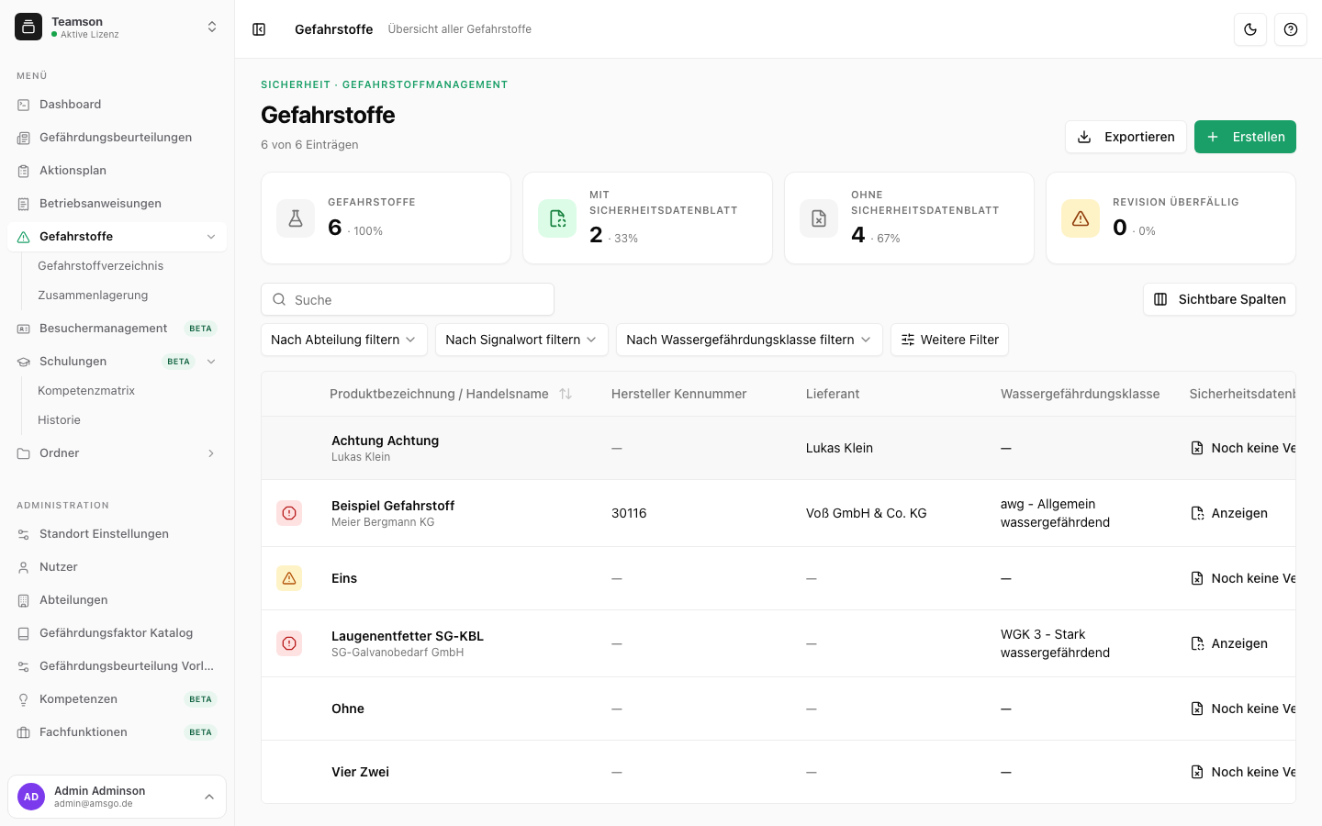Open the help question mark icon
Viewport: 1322px width, 826px height.
pyautogui.click(x=1291, y=29)
